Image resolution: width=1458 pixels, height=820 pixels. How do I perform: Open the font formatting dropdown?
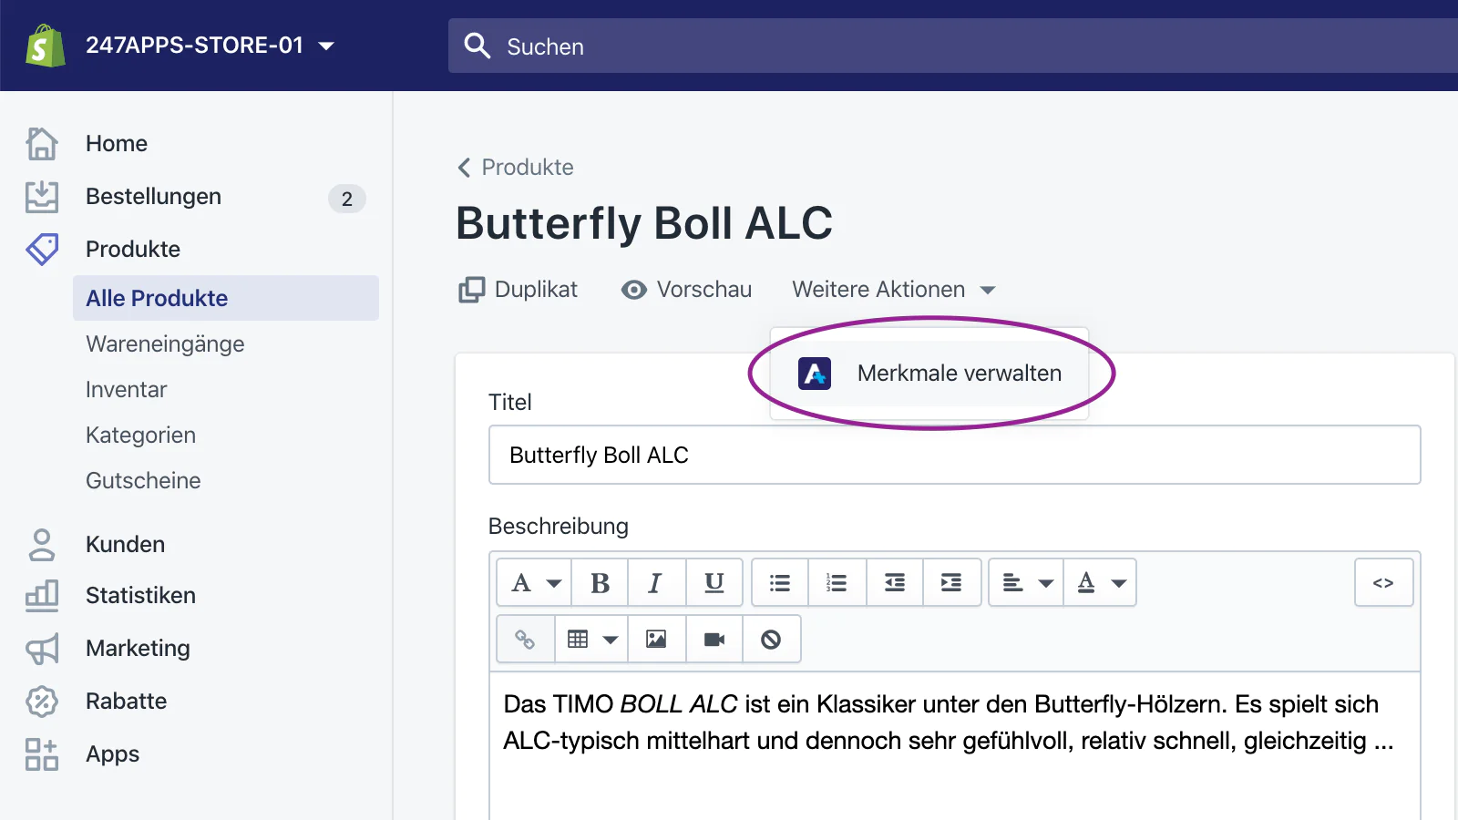point(535,583)
